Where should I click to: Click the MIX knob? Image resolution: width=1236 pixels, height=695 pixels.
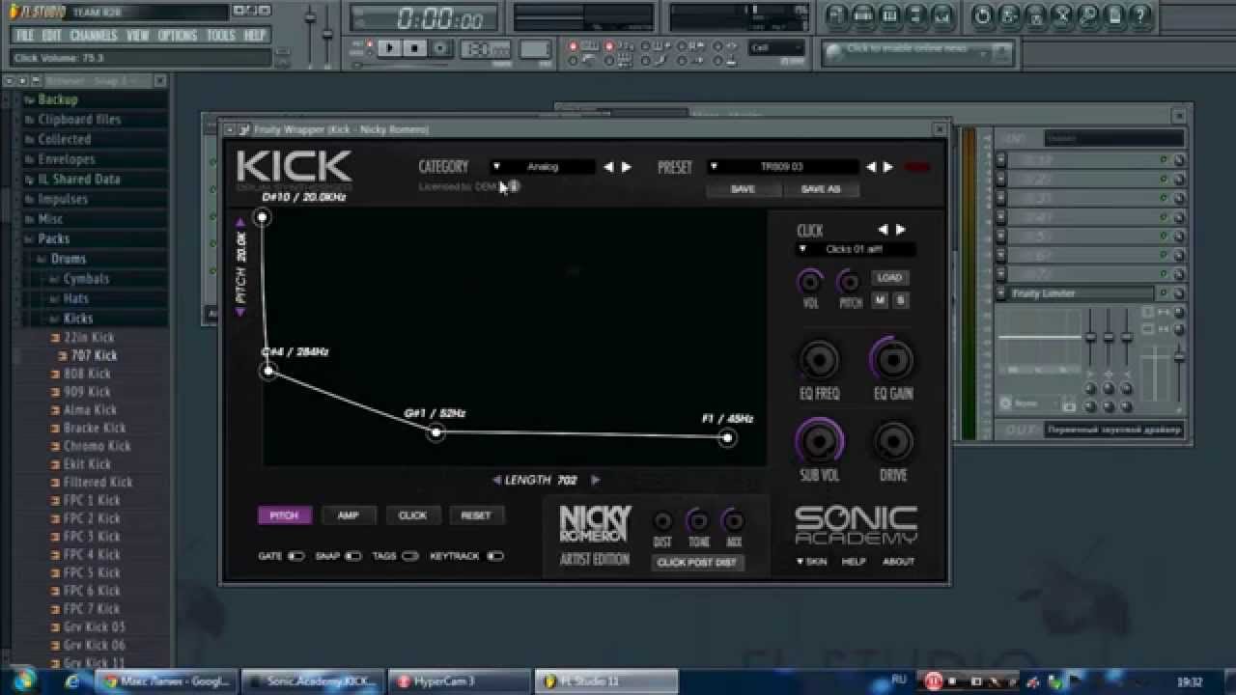pos(734,521)
